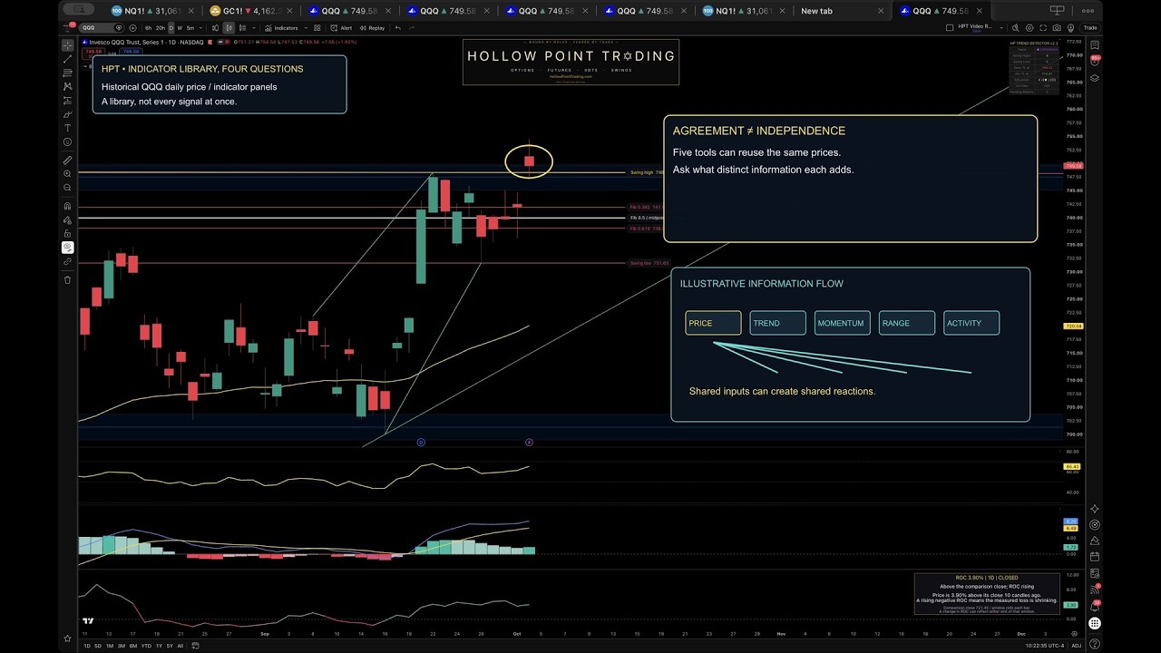
Task: Toggle magnet mode on
Action: click(67, 206)
